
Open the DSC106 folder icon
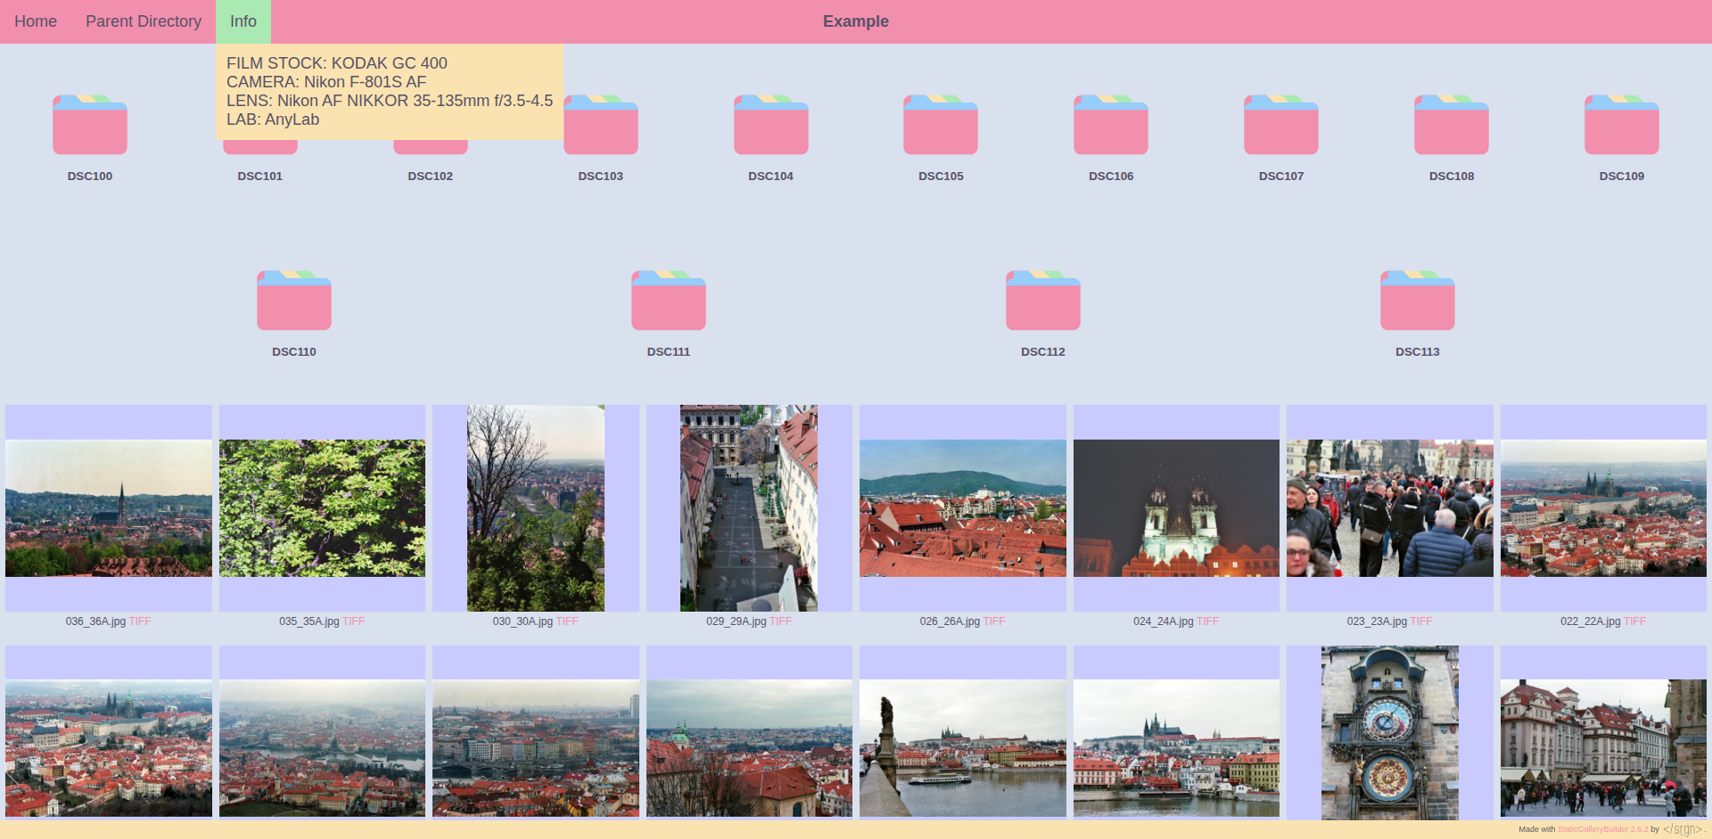click(1111, 126)
